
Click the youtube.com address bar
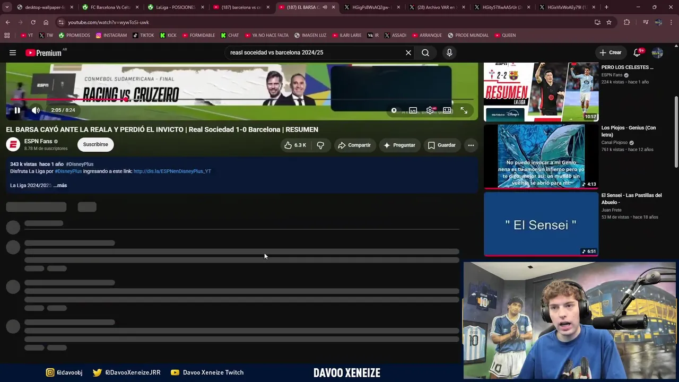[x=329, y=22]
